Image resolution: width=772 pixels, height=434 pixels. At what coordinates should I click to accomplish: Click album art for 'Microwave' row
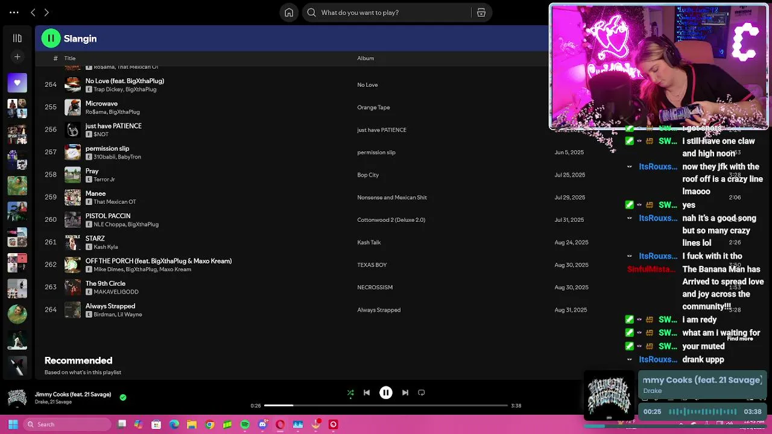coord(72,107)
